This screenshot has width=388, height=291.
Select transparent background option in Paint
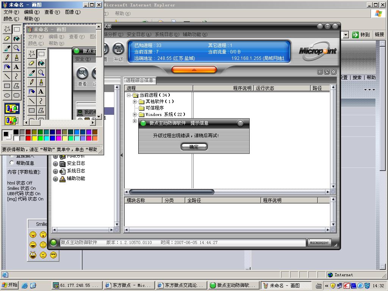(x=12, y=120)
